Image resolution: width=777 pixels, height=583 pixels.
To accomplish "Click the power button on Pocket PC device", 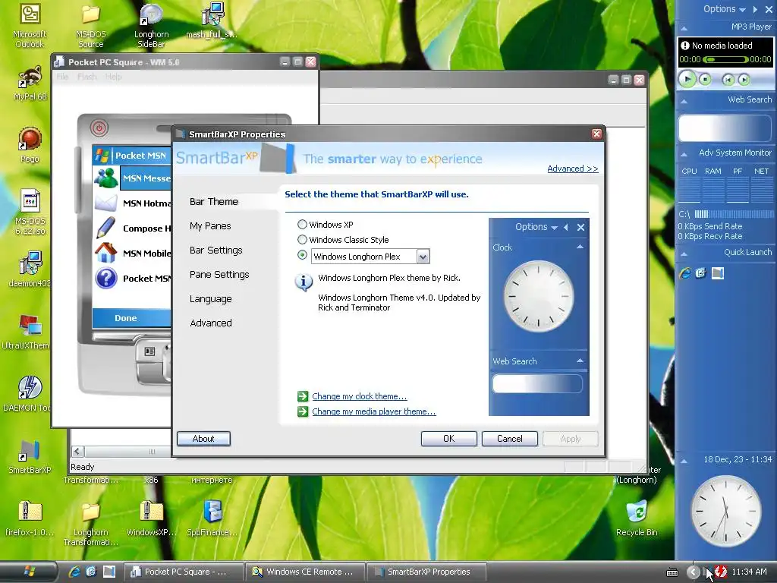I will (99, 128).
